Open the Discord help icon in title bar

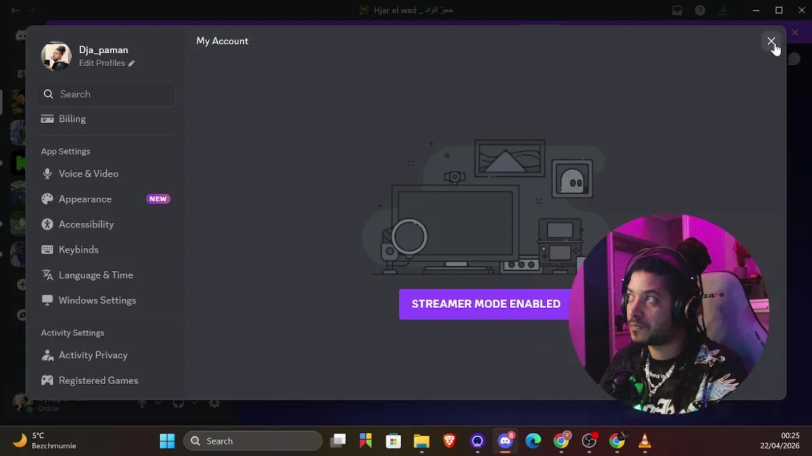click(x=700, y=10)
